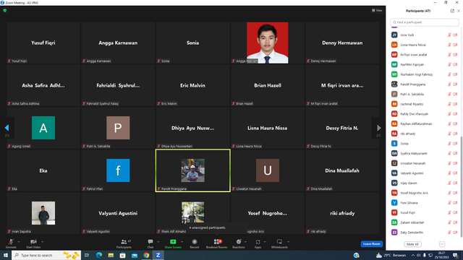Toggle microphone icon for Zaky Zainularifin

(449, 233)
